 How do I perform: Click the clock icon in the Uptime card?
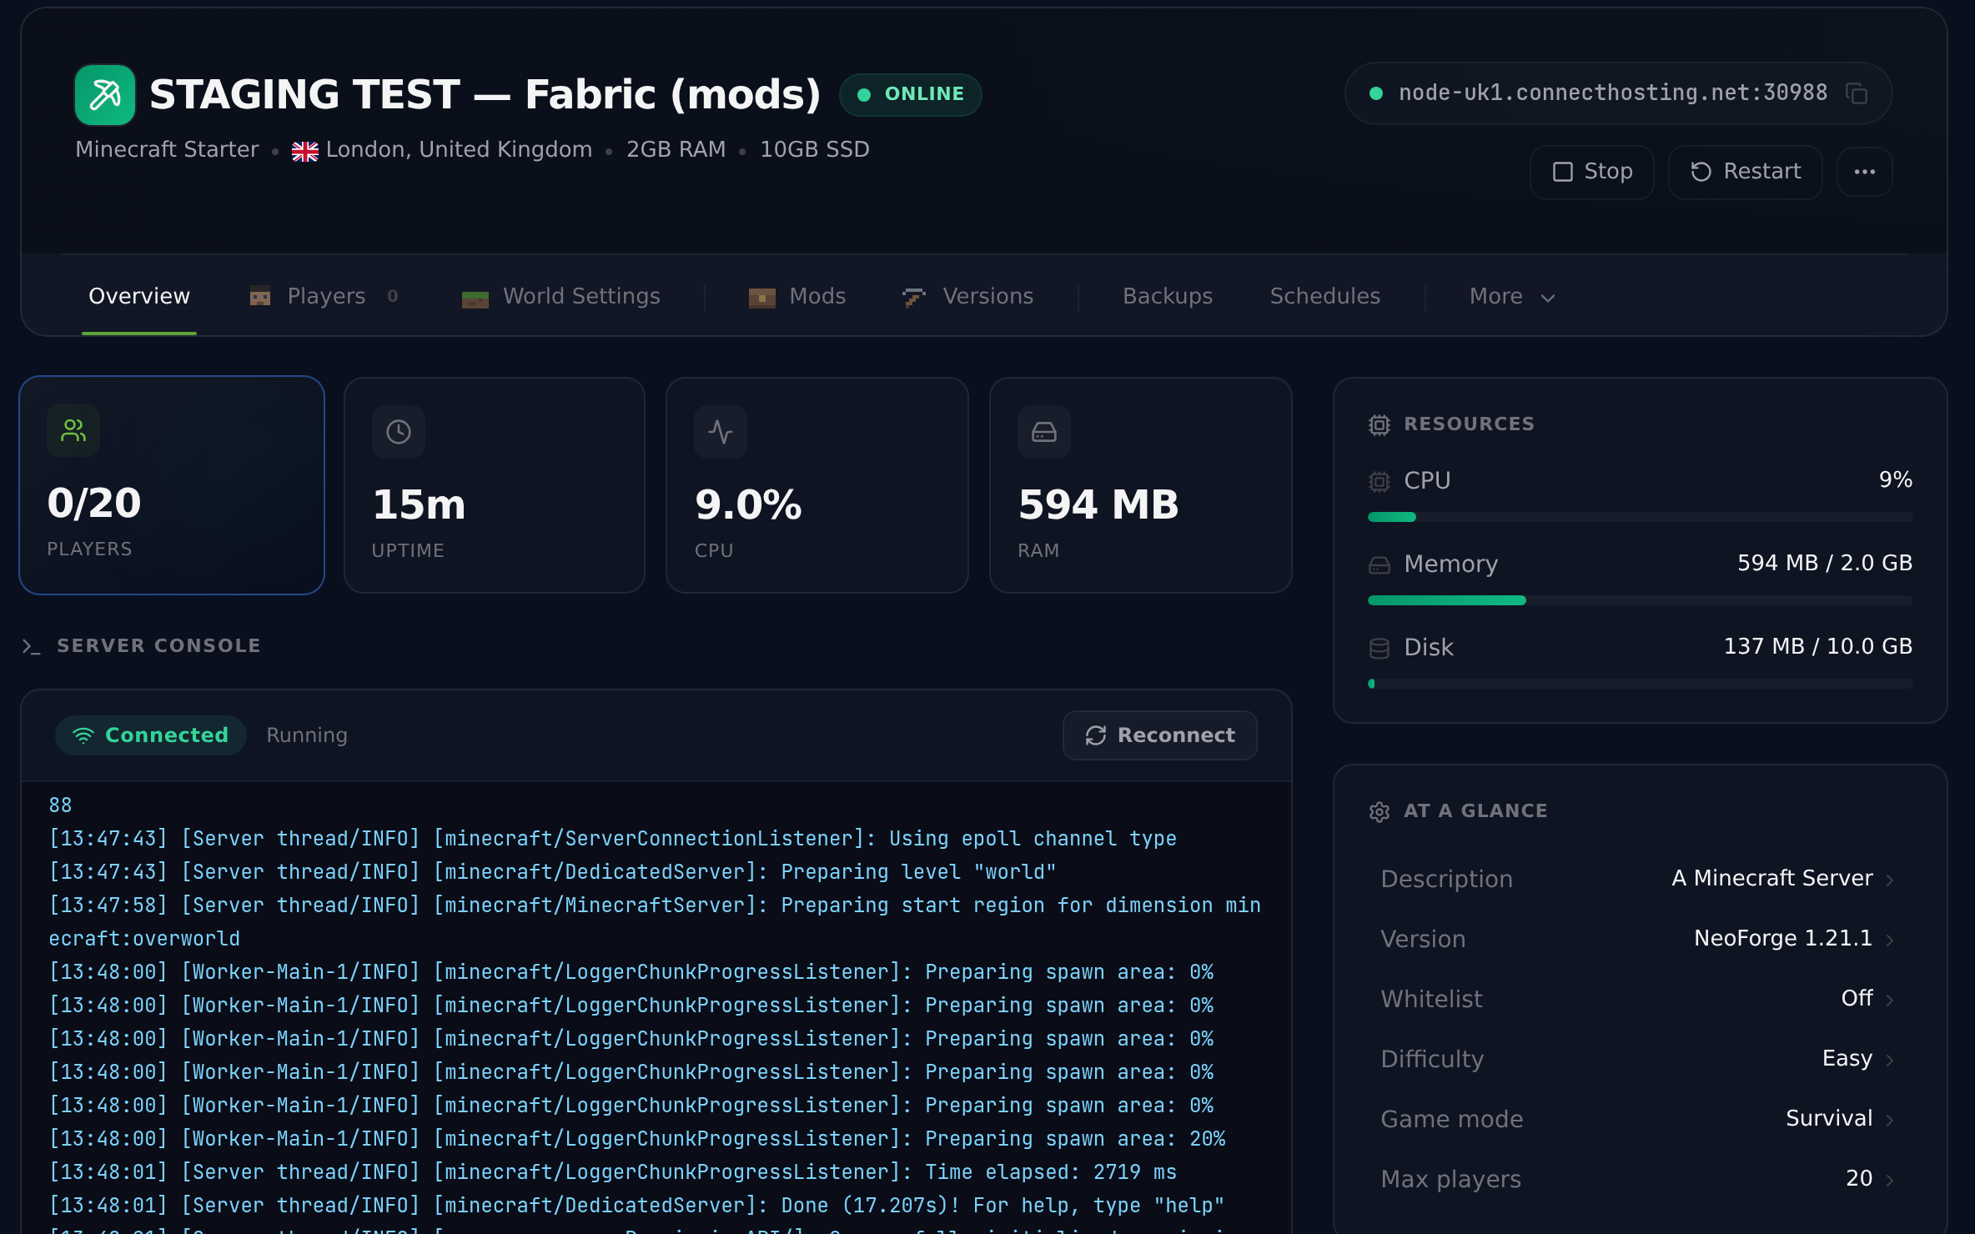coord(399,432)
